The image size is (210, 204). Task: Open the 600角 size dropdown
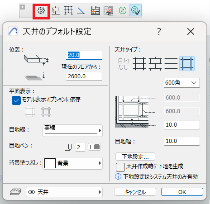coord(182,83)
